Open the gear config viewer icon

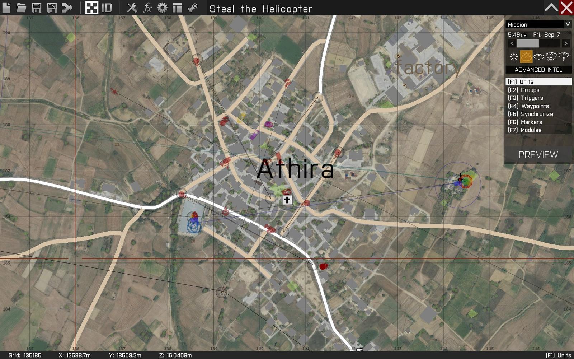tap(162, 8)
